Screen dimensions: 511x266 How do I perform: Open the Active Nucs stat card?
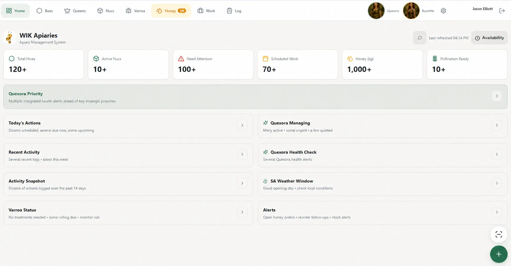click(x=128, y=64)
